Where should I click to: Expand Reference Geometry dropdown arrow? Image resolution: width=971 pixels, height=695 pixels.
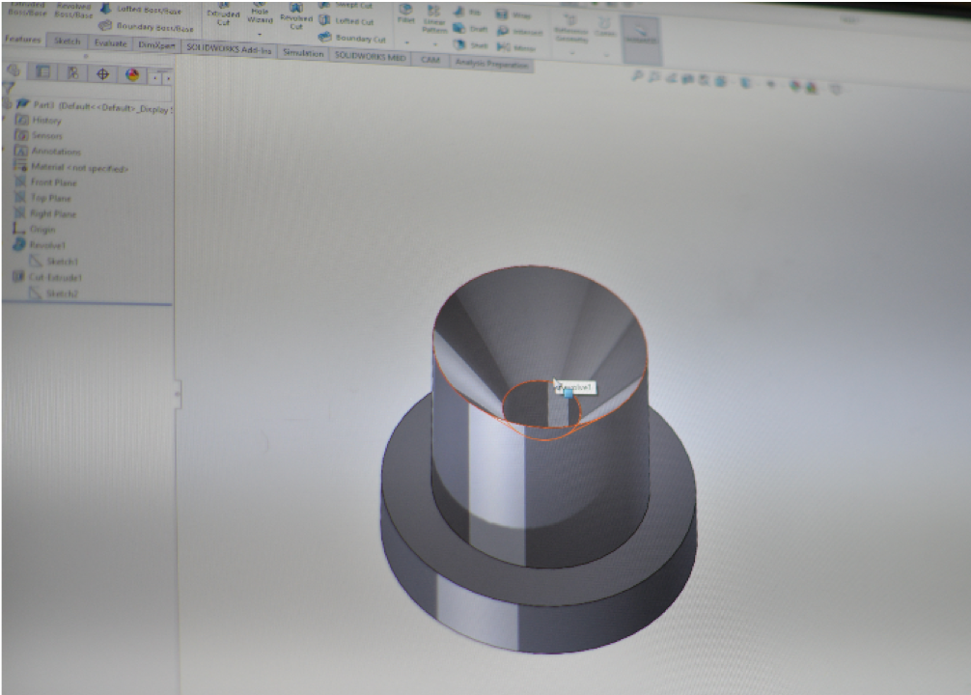tap(571, 53)
